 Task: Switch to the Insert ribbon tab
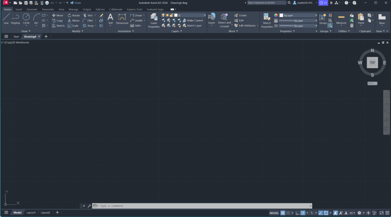[x=19, y=10]
